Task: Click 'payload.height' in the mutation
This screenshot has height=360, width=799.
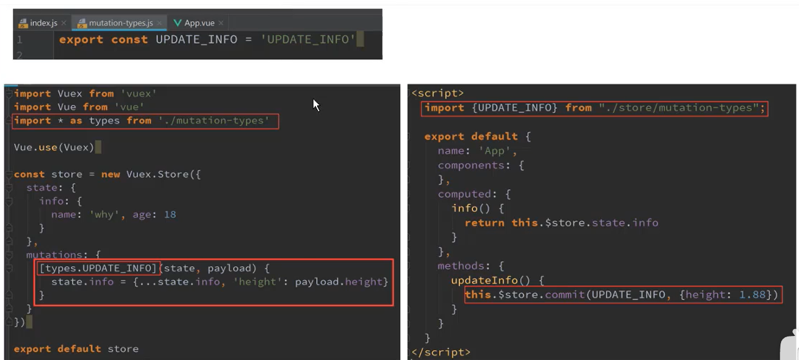Action: pos(339,282)
